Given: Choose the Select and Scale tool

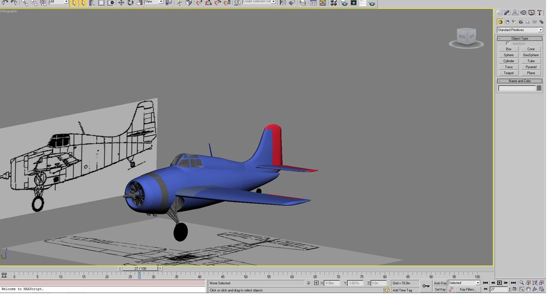Looking at the screenshot, I should click(x=139, y=3).
